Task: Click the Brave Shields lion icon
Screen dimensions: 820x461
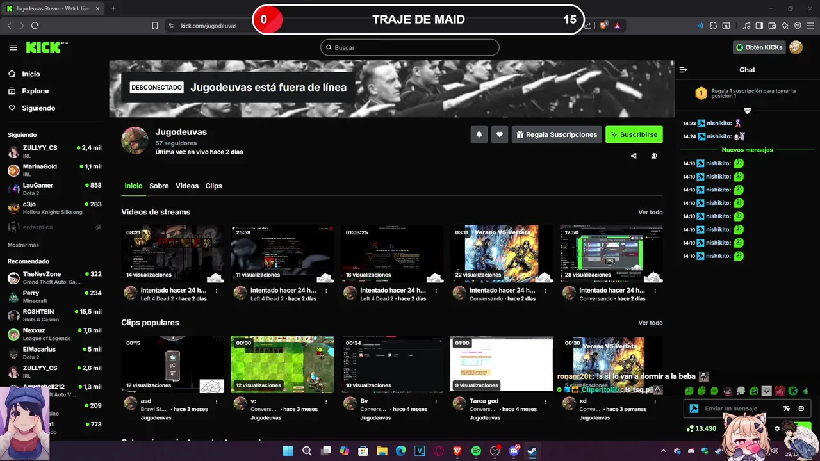Action: pos(603,26)
